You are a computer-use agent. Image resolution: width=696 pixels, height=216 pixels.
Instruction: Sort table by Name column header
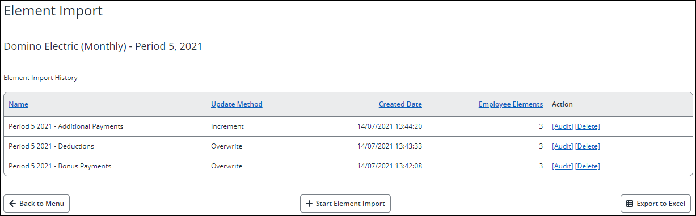click(x=18, y=104)
